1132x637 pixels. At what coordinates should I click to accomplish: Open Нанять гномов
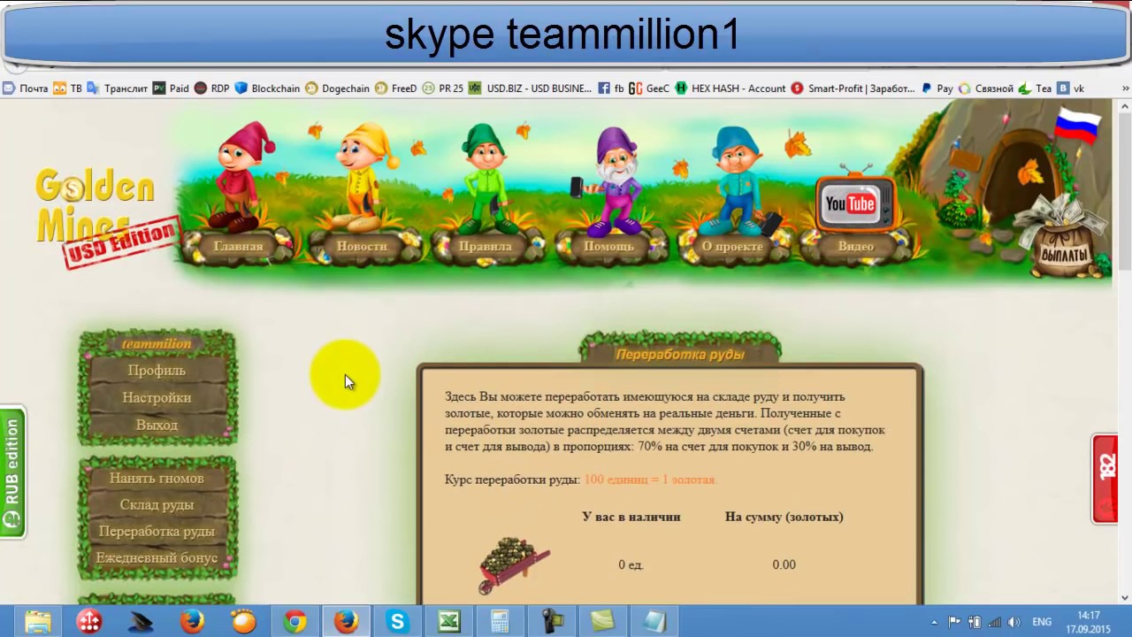[x=157, y=478]
